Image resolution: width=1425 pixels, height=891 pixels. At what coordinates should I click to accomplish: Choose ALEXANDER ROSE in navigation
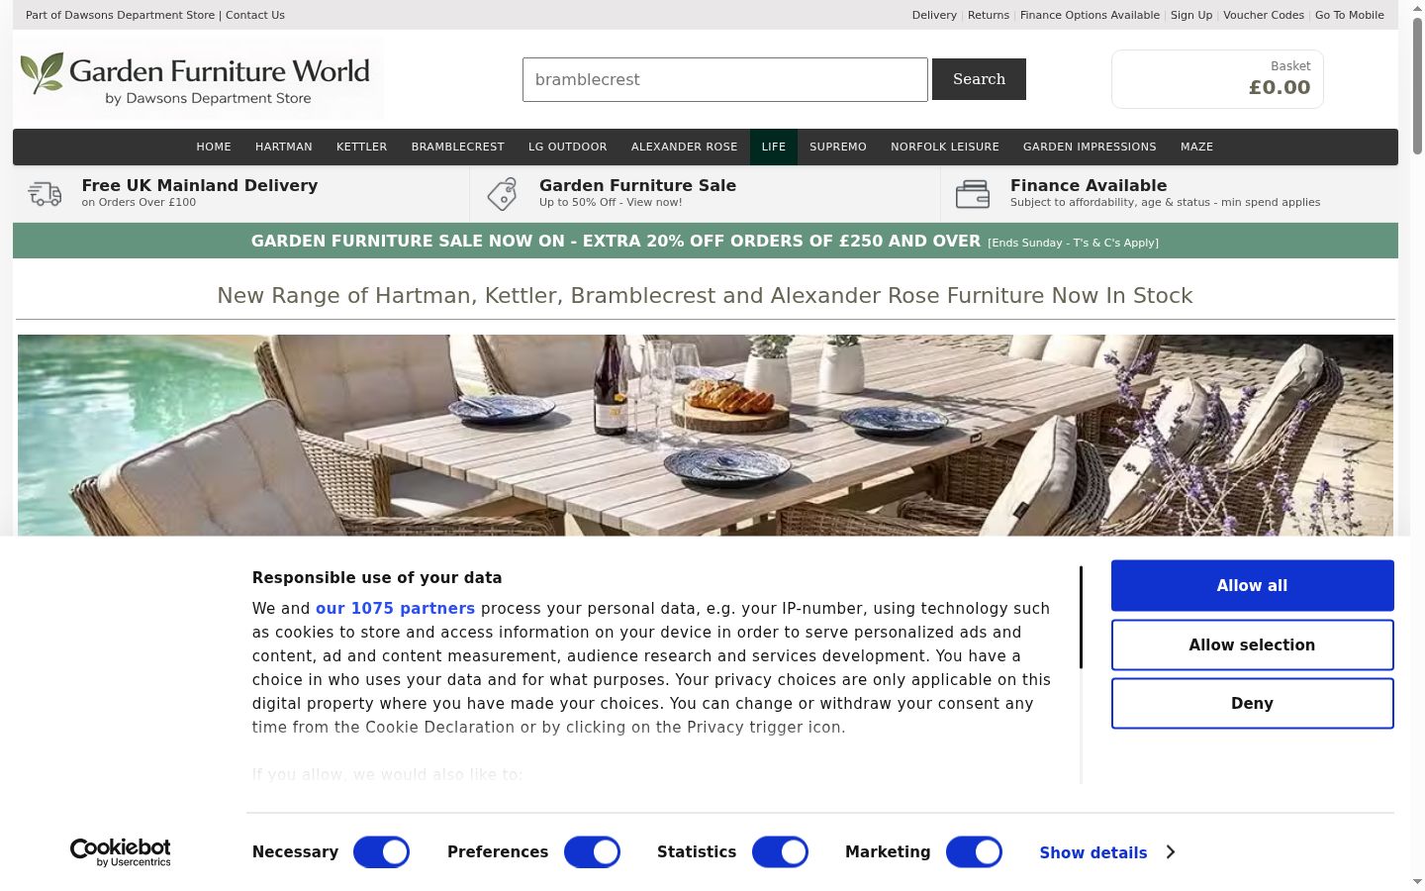(x=685, y=147)
